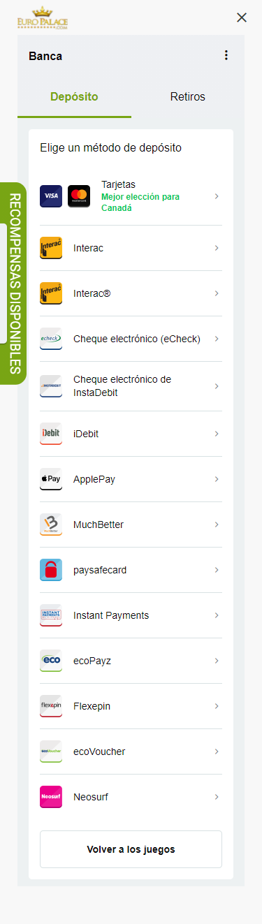Screen dimensions: 262x924
Task: Click the Mastercard icon
Action: point(79,196)
